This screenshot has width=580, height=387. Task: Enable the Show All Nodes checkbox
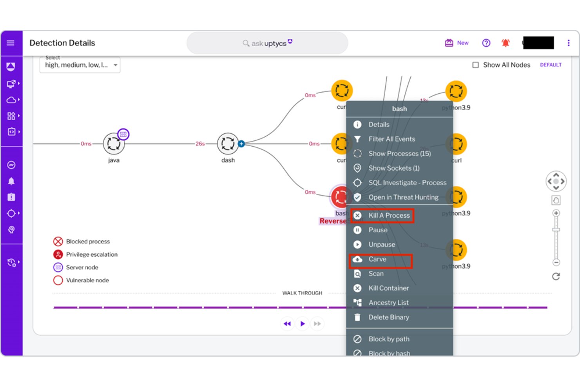click(x=475, y=65)
